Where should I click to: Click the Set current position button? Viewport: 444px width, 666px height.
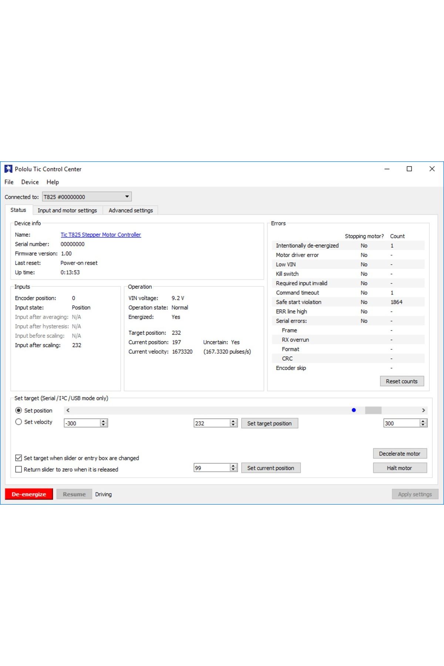click(271, 468)
